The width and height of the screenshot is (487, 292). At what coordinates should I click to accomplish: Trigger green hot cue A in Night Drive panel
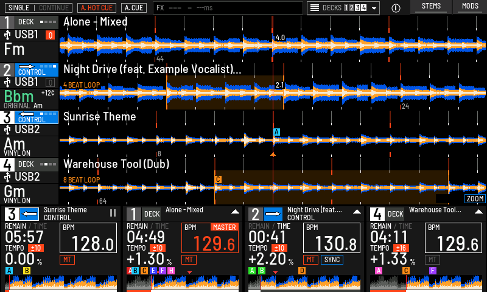[x=252, y=271]
